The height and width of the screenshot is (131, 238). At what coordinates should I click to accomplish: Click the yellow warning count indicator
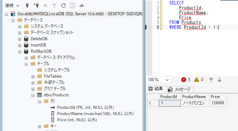tap(199, 80)
